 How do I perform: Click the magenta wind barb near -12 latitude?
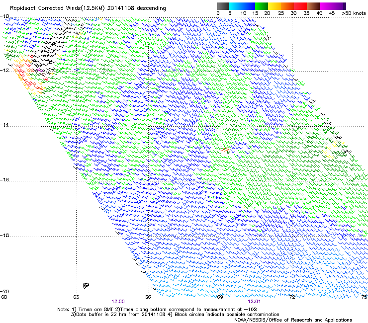pyautogui.click(x=39, y=70)
